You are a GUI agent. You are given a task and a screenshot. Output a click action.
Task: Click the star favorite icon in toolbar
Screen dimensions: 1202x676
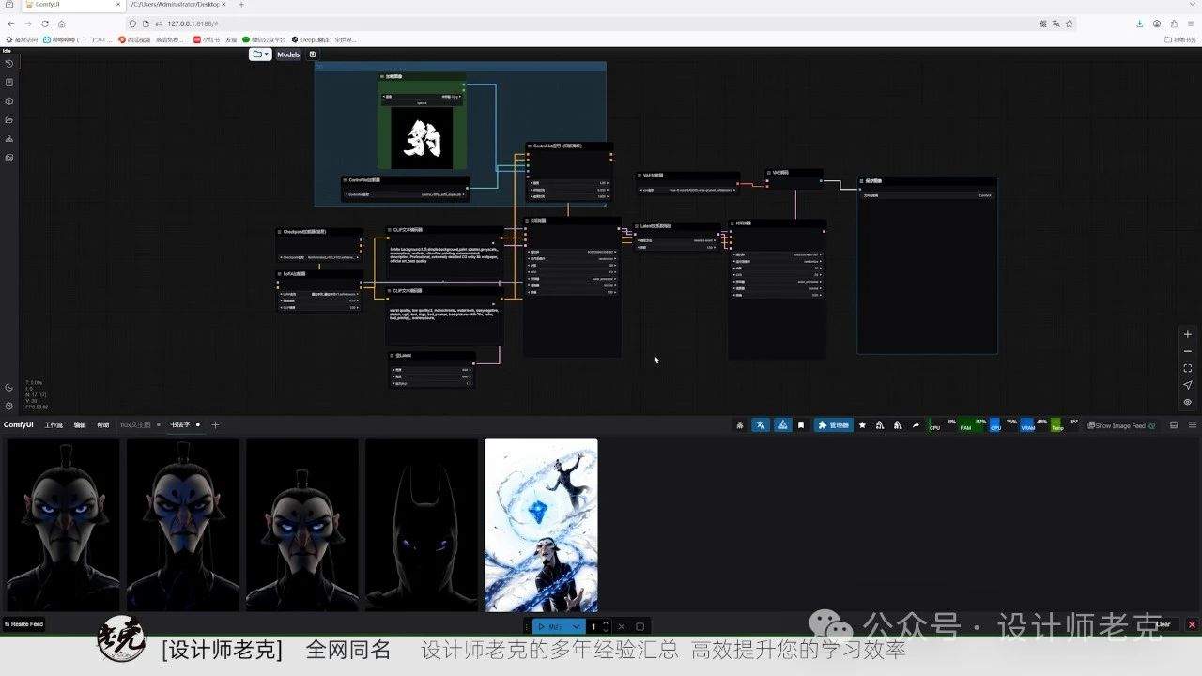[862, 425]
